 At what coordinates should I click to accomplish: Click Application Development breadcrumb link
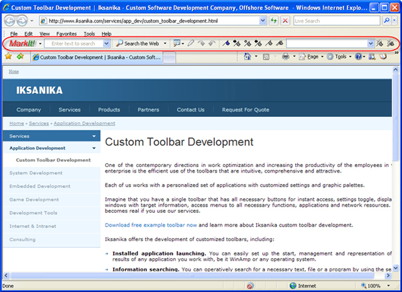click(84, 123)
